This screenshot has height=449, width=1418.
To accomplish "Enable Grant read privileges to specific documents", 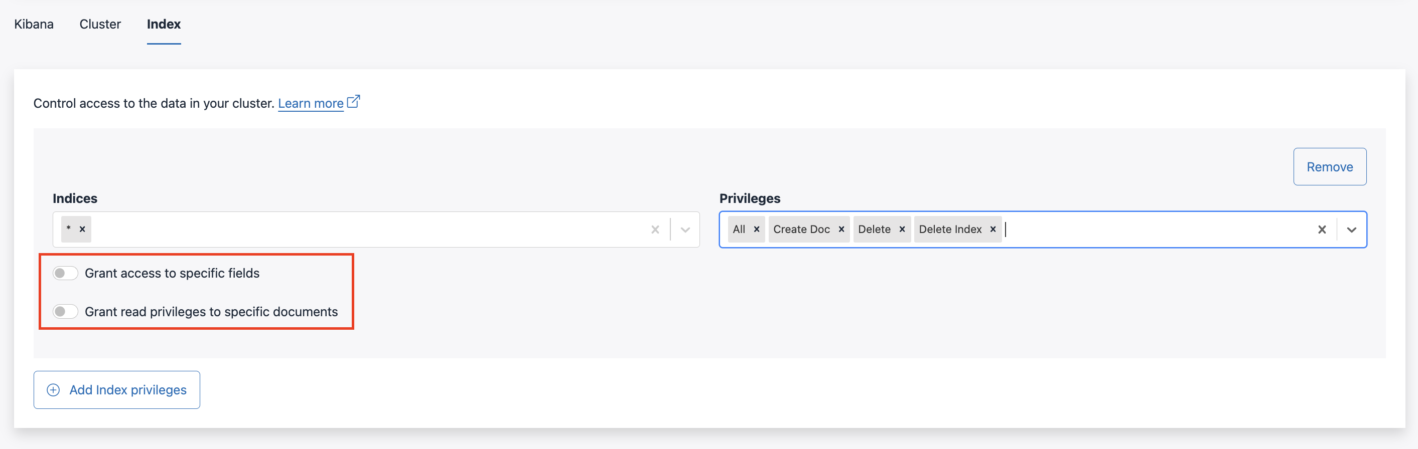I will coord(66,312).
